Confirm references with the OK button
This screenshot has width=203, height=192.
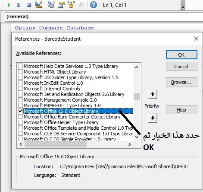click(x=181, y=55)
